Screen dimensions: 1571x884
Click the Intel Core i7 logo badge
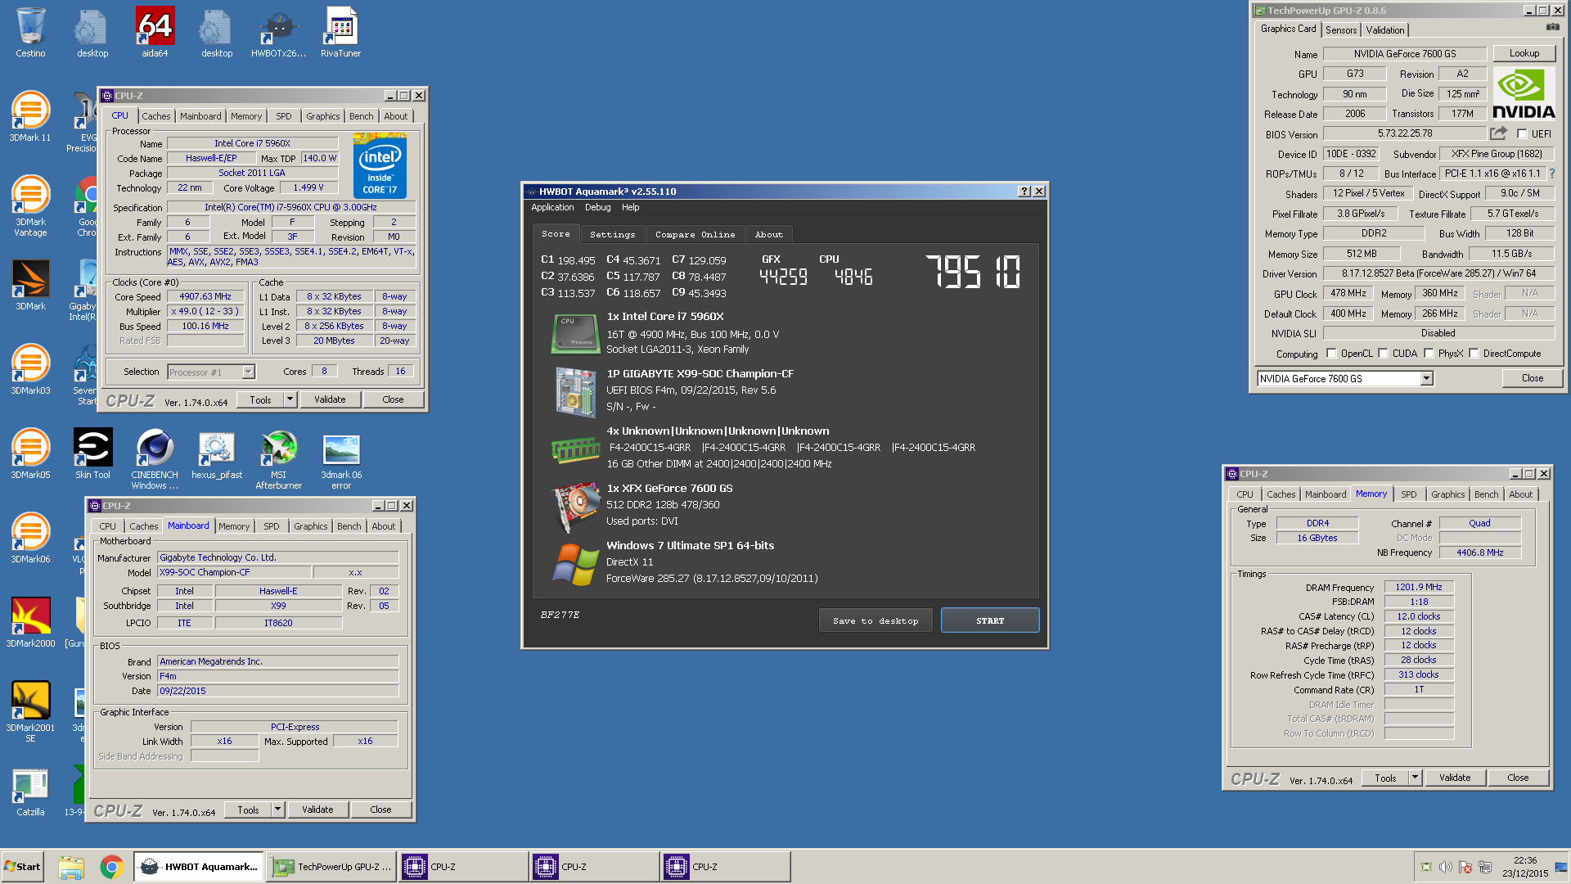(x=380, y=165)
